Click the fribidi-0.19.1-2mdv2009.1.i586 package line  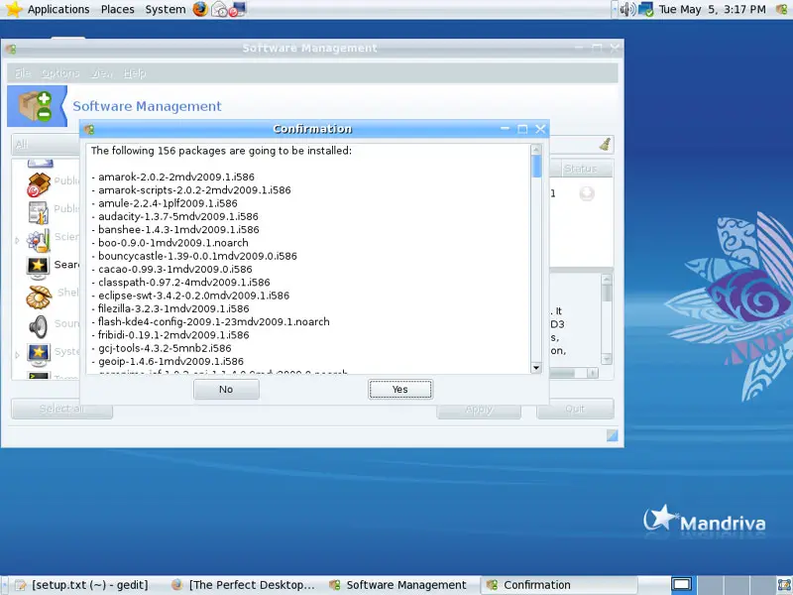(x=170, y=335)
